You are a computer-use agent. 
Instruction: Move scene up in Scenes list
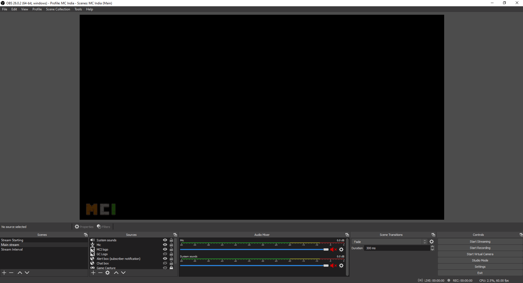click(20, 273)
